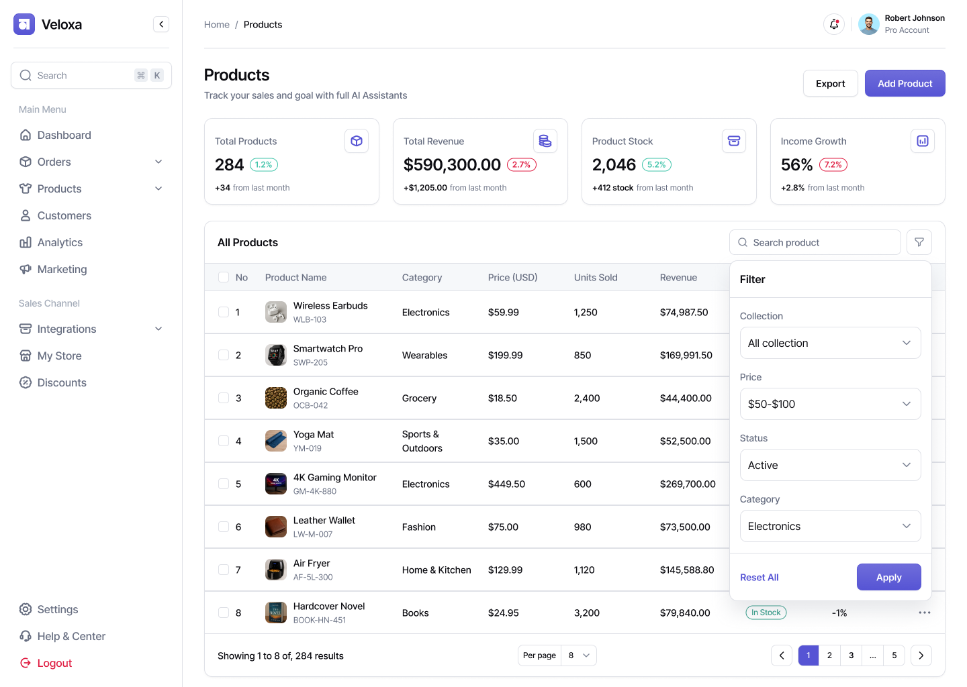
Task: Navigate to Customers in the sidebar
Action: [x=64, y=215]
